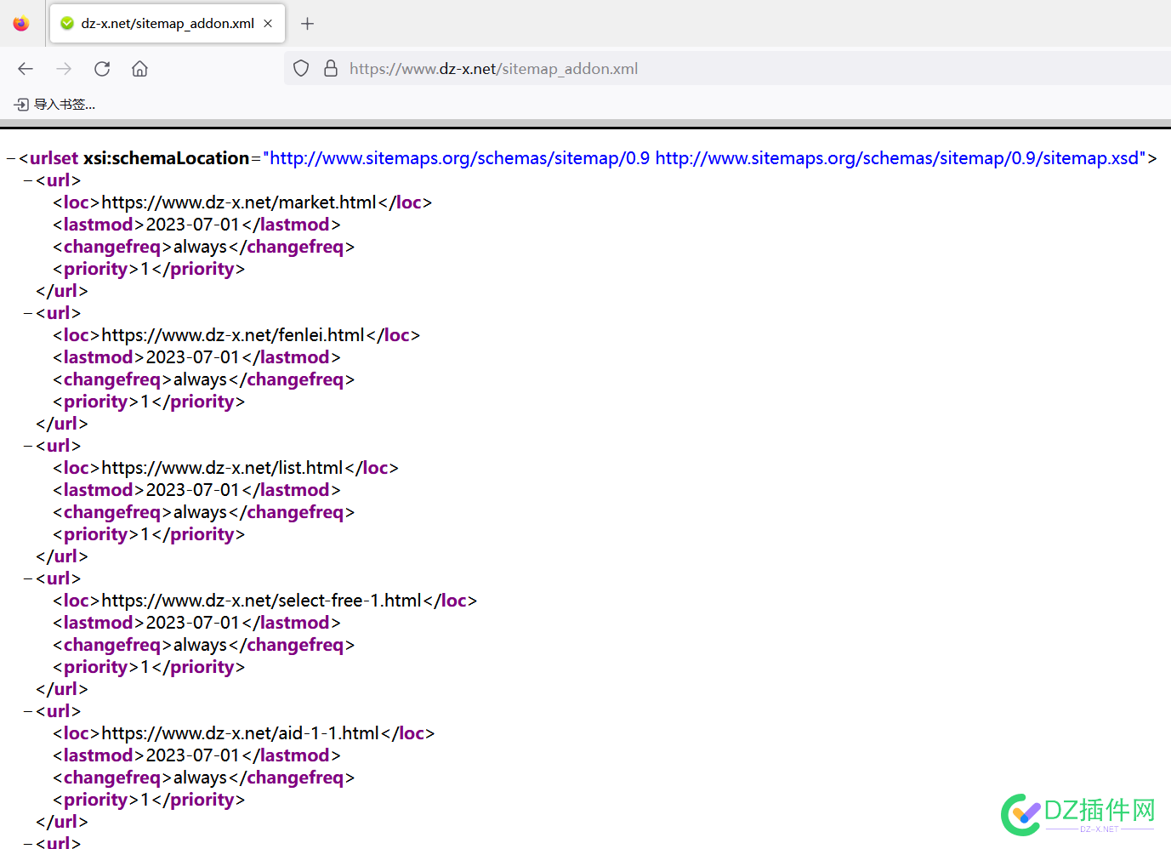The image size is (1171, 849).
Task: Reload the sitemap page
Action: pyautogui.click(x=102, y=69)
